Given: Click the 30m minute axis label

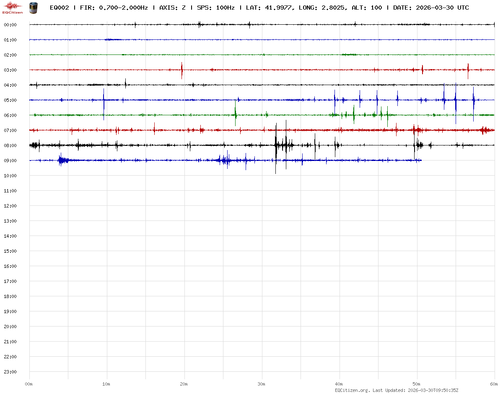Looking at the screenshot, I should [261, 384].
